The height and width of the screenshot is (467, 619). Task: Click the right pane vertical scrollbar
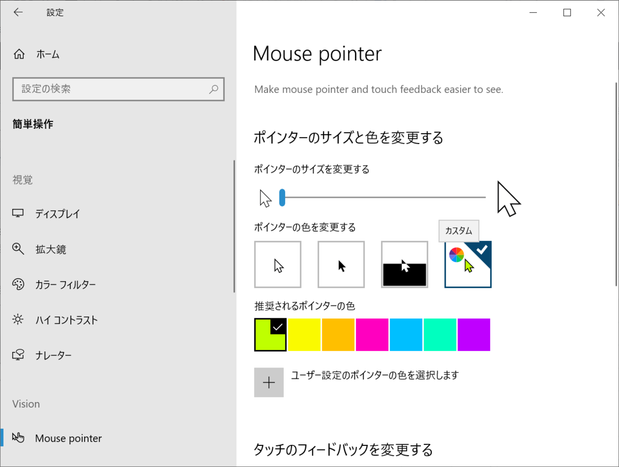[615, 184]
